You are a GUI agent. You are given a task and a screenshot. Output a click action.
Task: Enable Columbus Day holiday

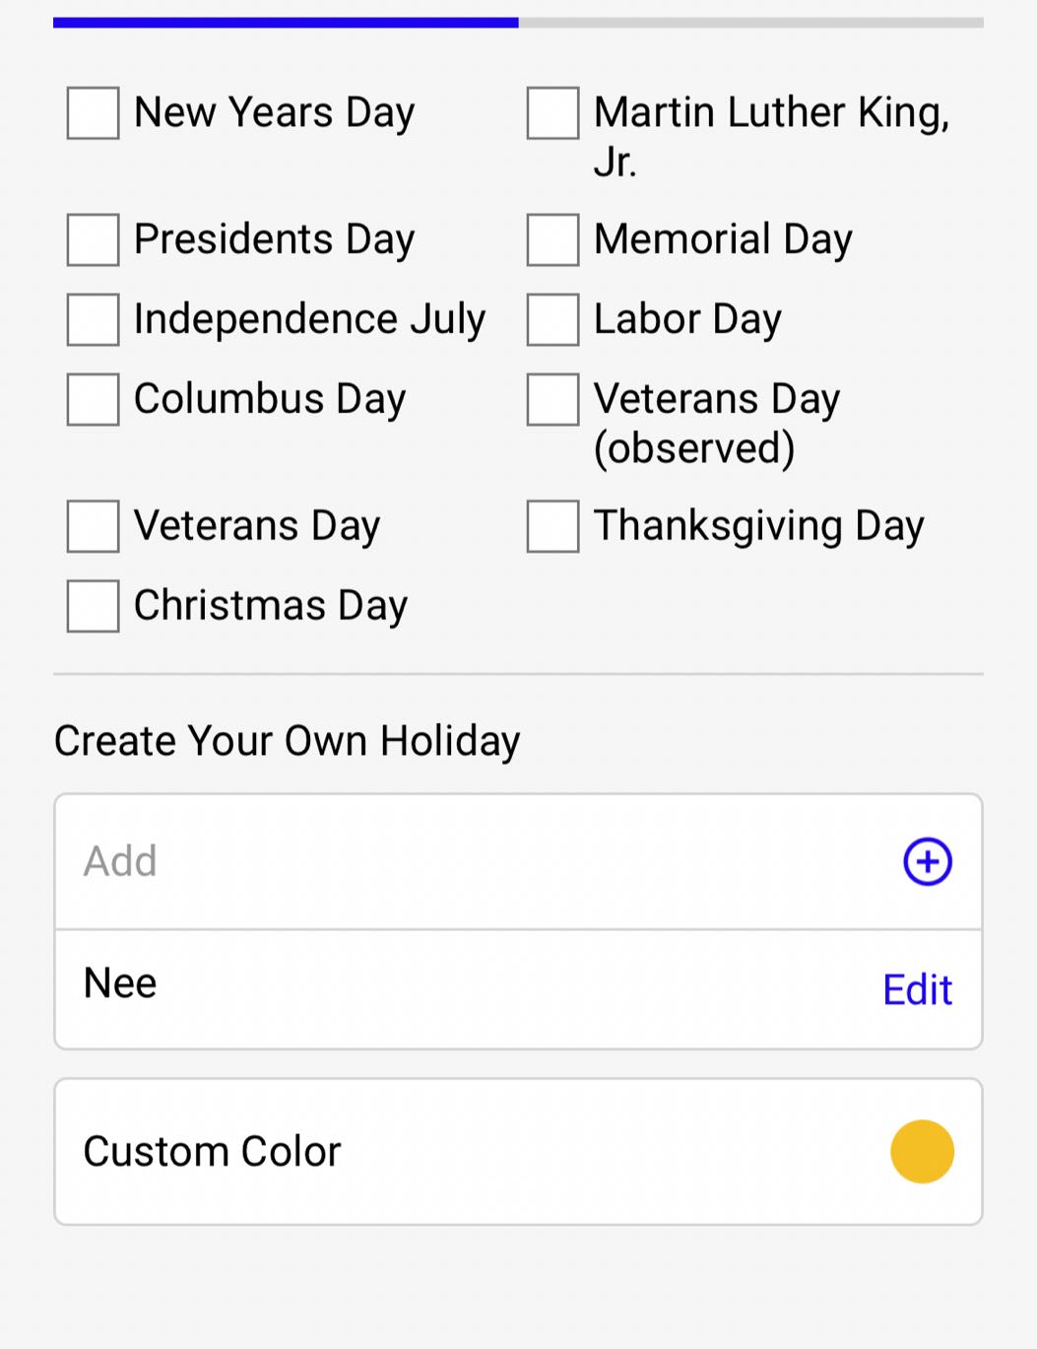pyautogui.click(x=94, y=399)
